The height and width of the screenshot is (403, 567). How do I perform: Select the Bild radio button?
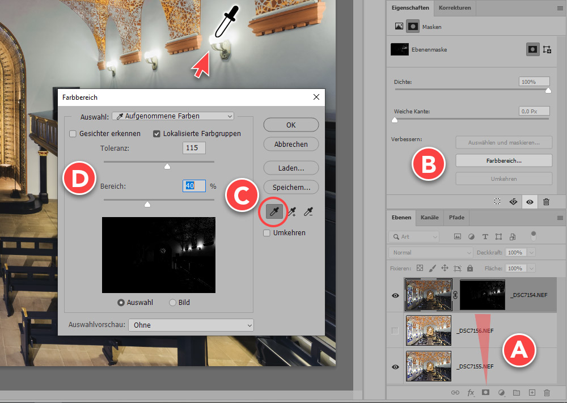tap(173, 303)
